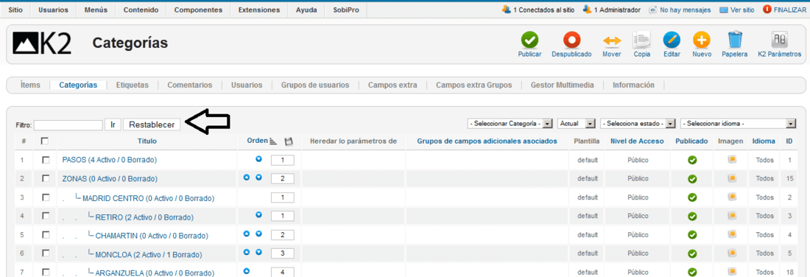Check the RETIRO row checkbox
Viewport: 810px width, 277px height.
point(46,216)
